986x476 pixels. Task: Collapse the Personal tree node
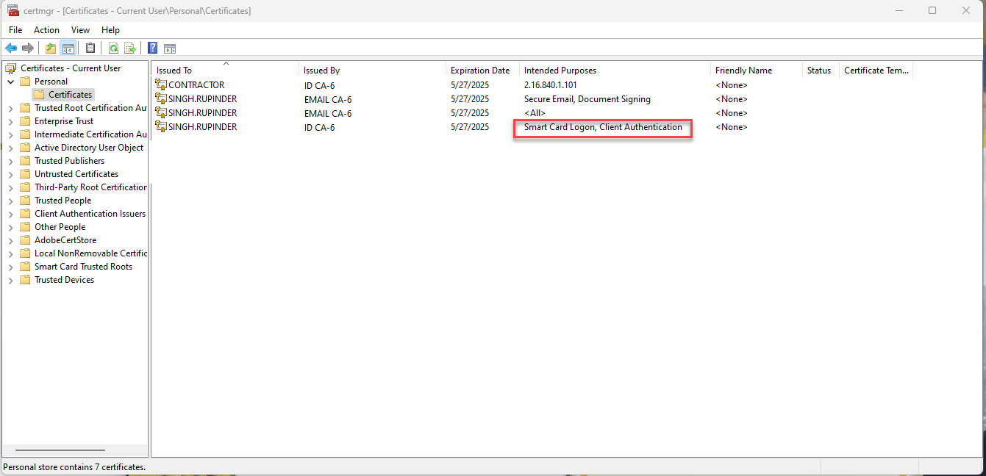[x=11, y=82]
